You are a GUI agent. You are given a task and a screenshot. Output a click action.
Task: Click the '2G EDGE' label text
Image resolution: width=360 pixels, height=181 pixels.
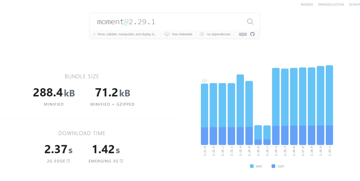point(56,161)
